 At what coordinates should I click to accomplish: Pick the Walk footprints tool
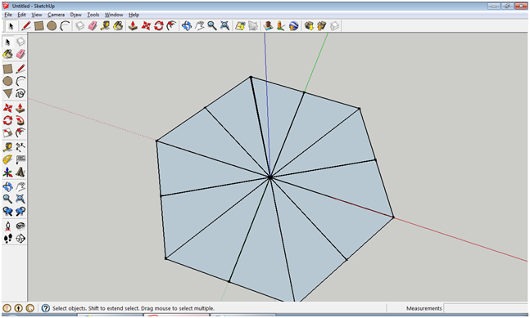(x=8, y=239)
